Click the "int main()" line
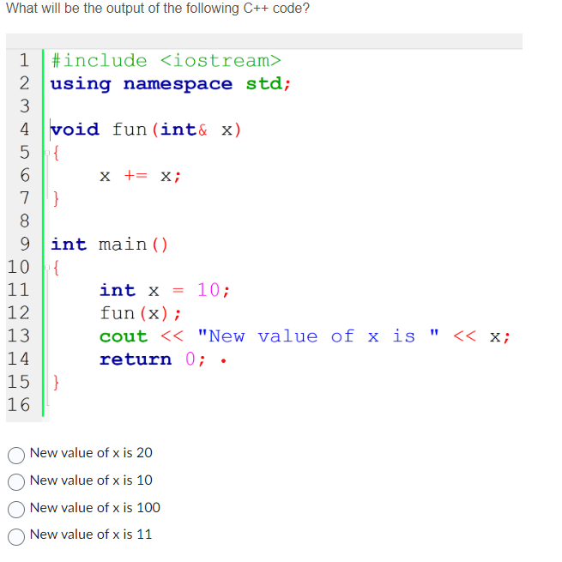562x562 pixels. [109, 245]
